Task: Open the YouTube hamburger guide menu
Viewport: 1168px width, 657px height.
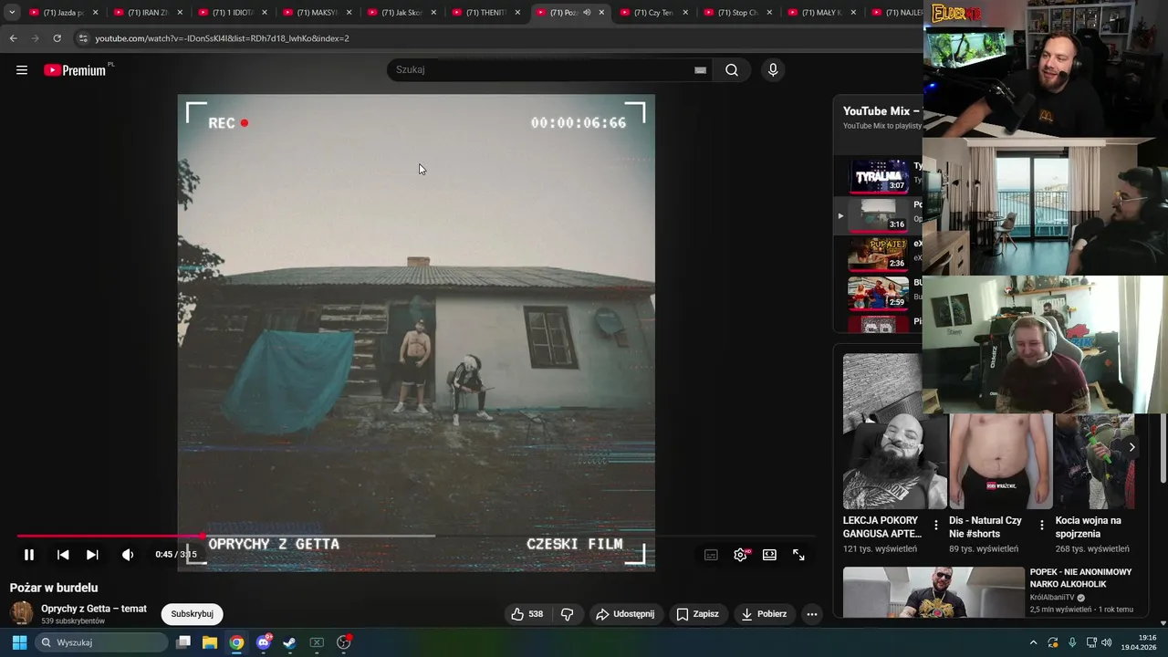Action: pyautogui.click(x=22, y=70)
